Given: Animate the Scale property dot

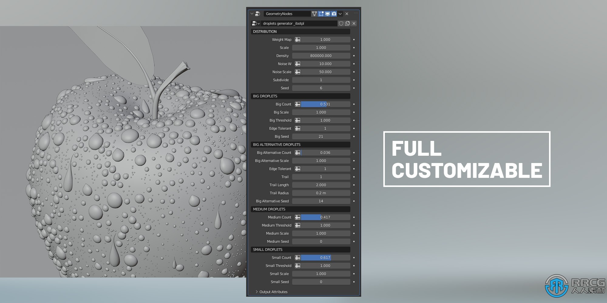Looking at the screenshot, I should click(354, 48).
